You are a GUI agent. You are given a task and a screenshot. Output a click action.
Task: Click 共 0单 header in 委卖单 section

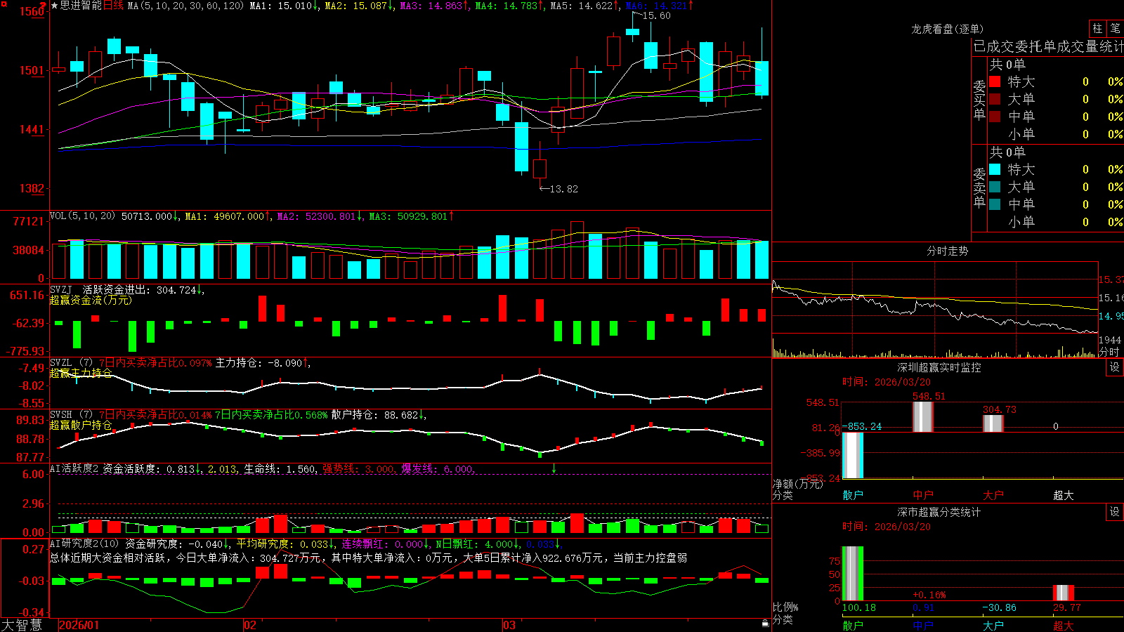click(x=1007, y=152)
